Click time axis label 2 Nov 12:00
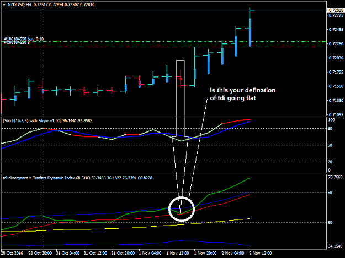The height and width of the screenshot is (258, 345). [x=261, y=253]
